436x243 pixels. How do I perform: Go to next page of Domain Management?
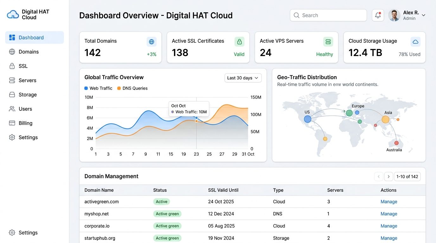pyautogui.click(x=388, y=177)
